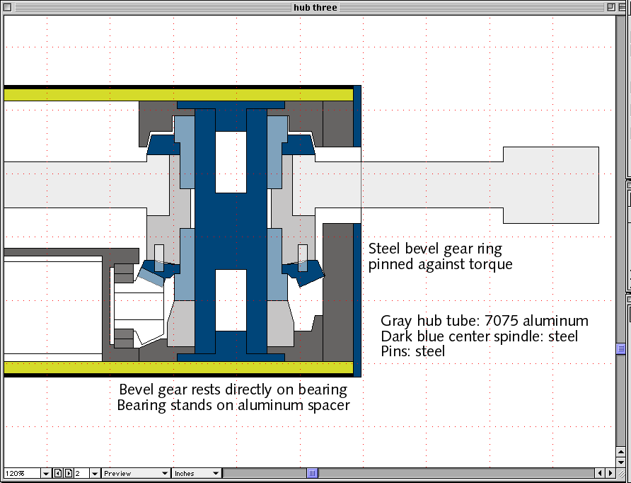Screen dimensions: 631x483
Task: Select the 'Gray hub tube: 7075 aluminum' text
Action: click(x=485, y=321)
